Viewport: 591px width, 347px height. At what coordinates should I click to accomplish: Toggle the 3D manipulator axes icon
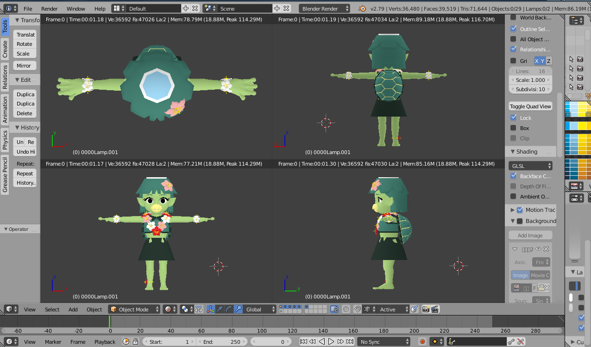(211, 309)
